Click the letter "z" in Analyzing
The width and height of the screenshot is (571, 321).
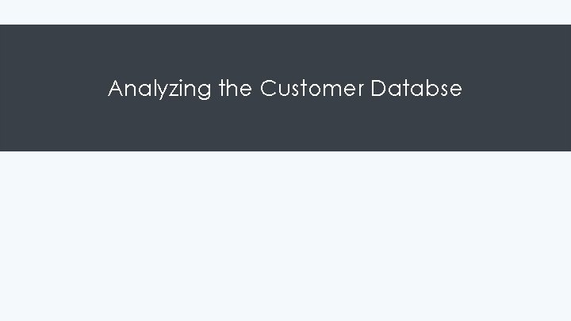tap(174, 90)
